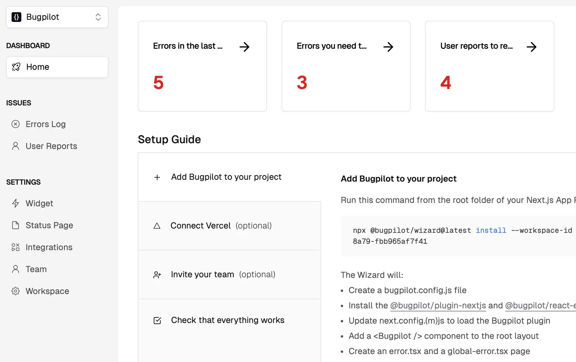
Task: Click the red count 4
Action: 446,83
